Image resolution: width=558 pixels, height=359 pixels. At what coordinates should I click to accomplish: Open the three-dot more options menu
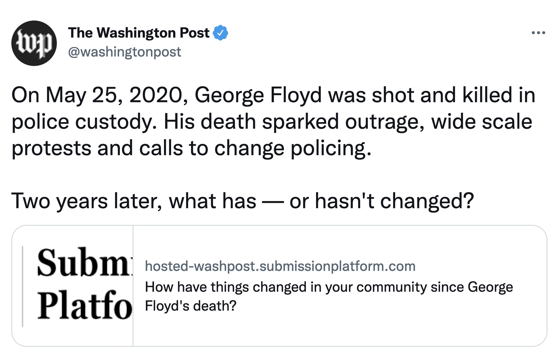point(538,33)
